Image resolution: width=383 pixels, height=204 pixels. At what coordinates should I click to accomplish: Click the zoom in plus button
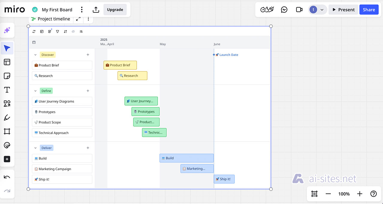(360, 194)
